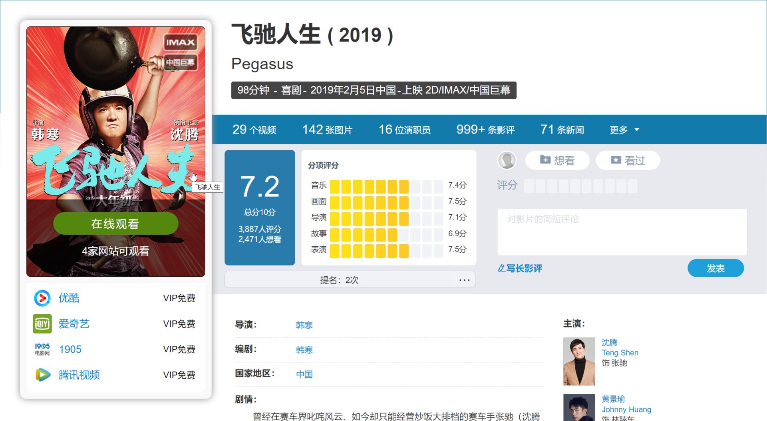Open Tencent Video playback option
Viewport: 767px width, 421px height.
(x=42, y=375)
